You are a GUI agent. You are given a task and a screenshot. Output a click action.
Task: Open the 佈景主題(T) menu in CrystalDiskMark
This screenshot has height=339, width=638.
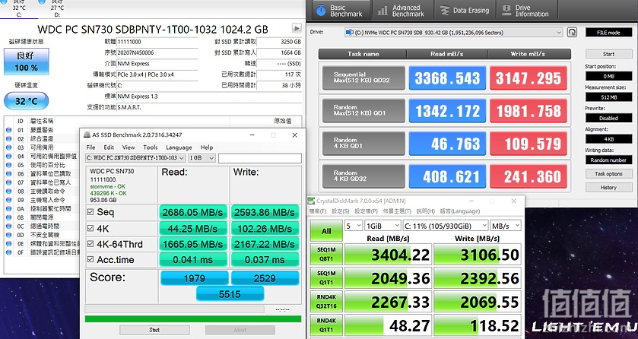(x=397, y=211)
